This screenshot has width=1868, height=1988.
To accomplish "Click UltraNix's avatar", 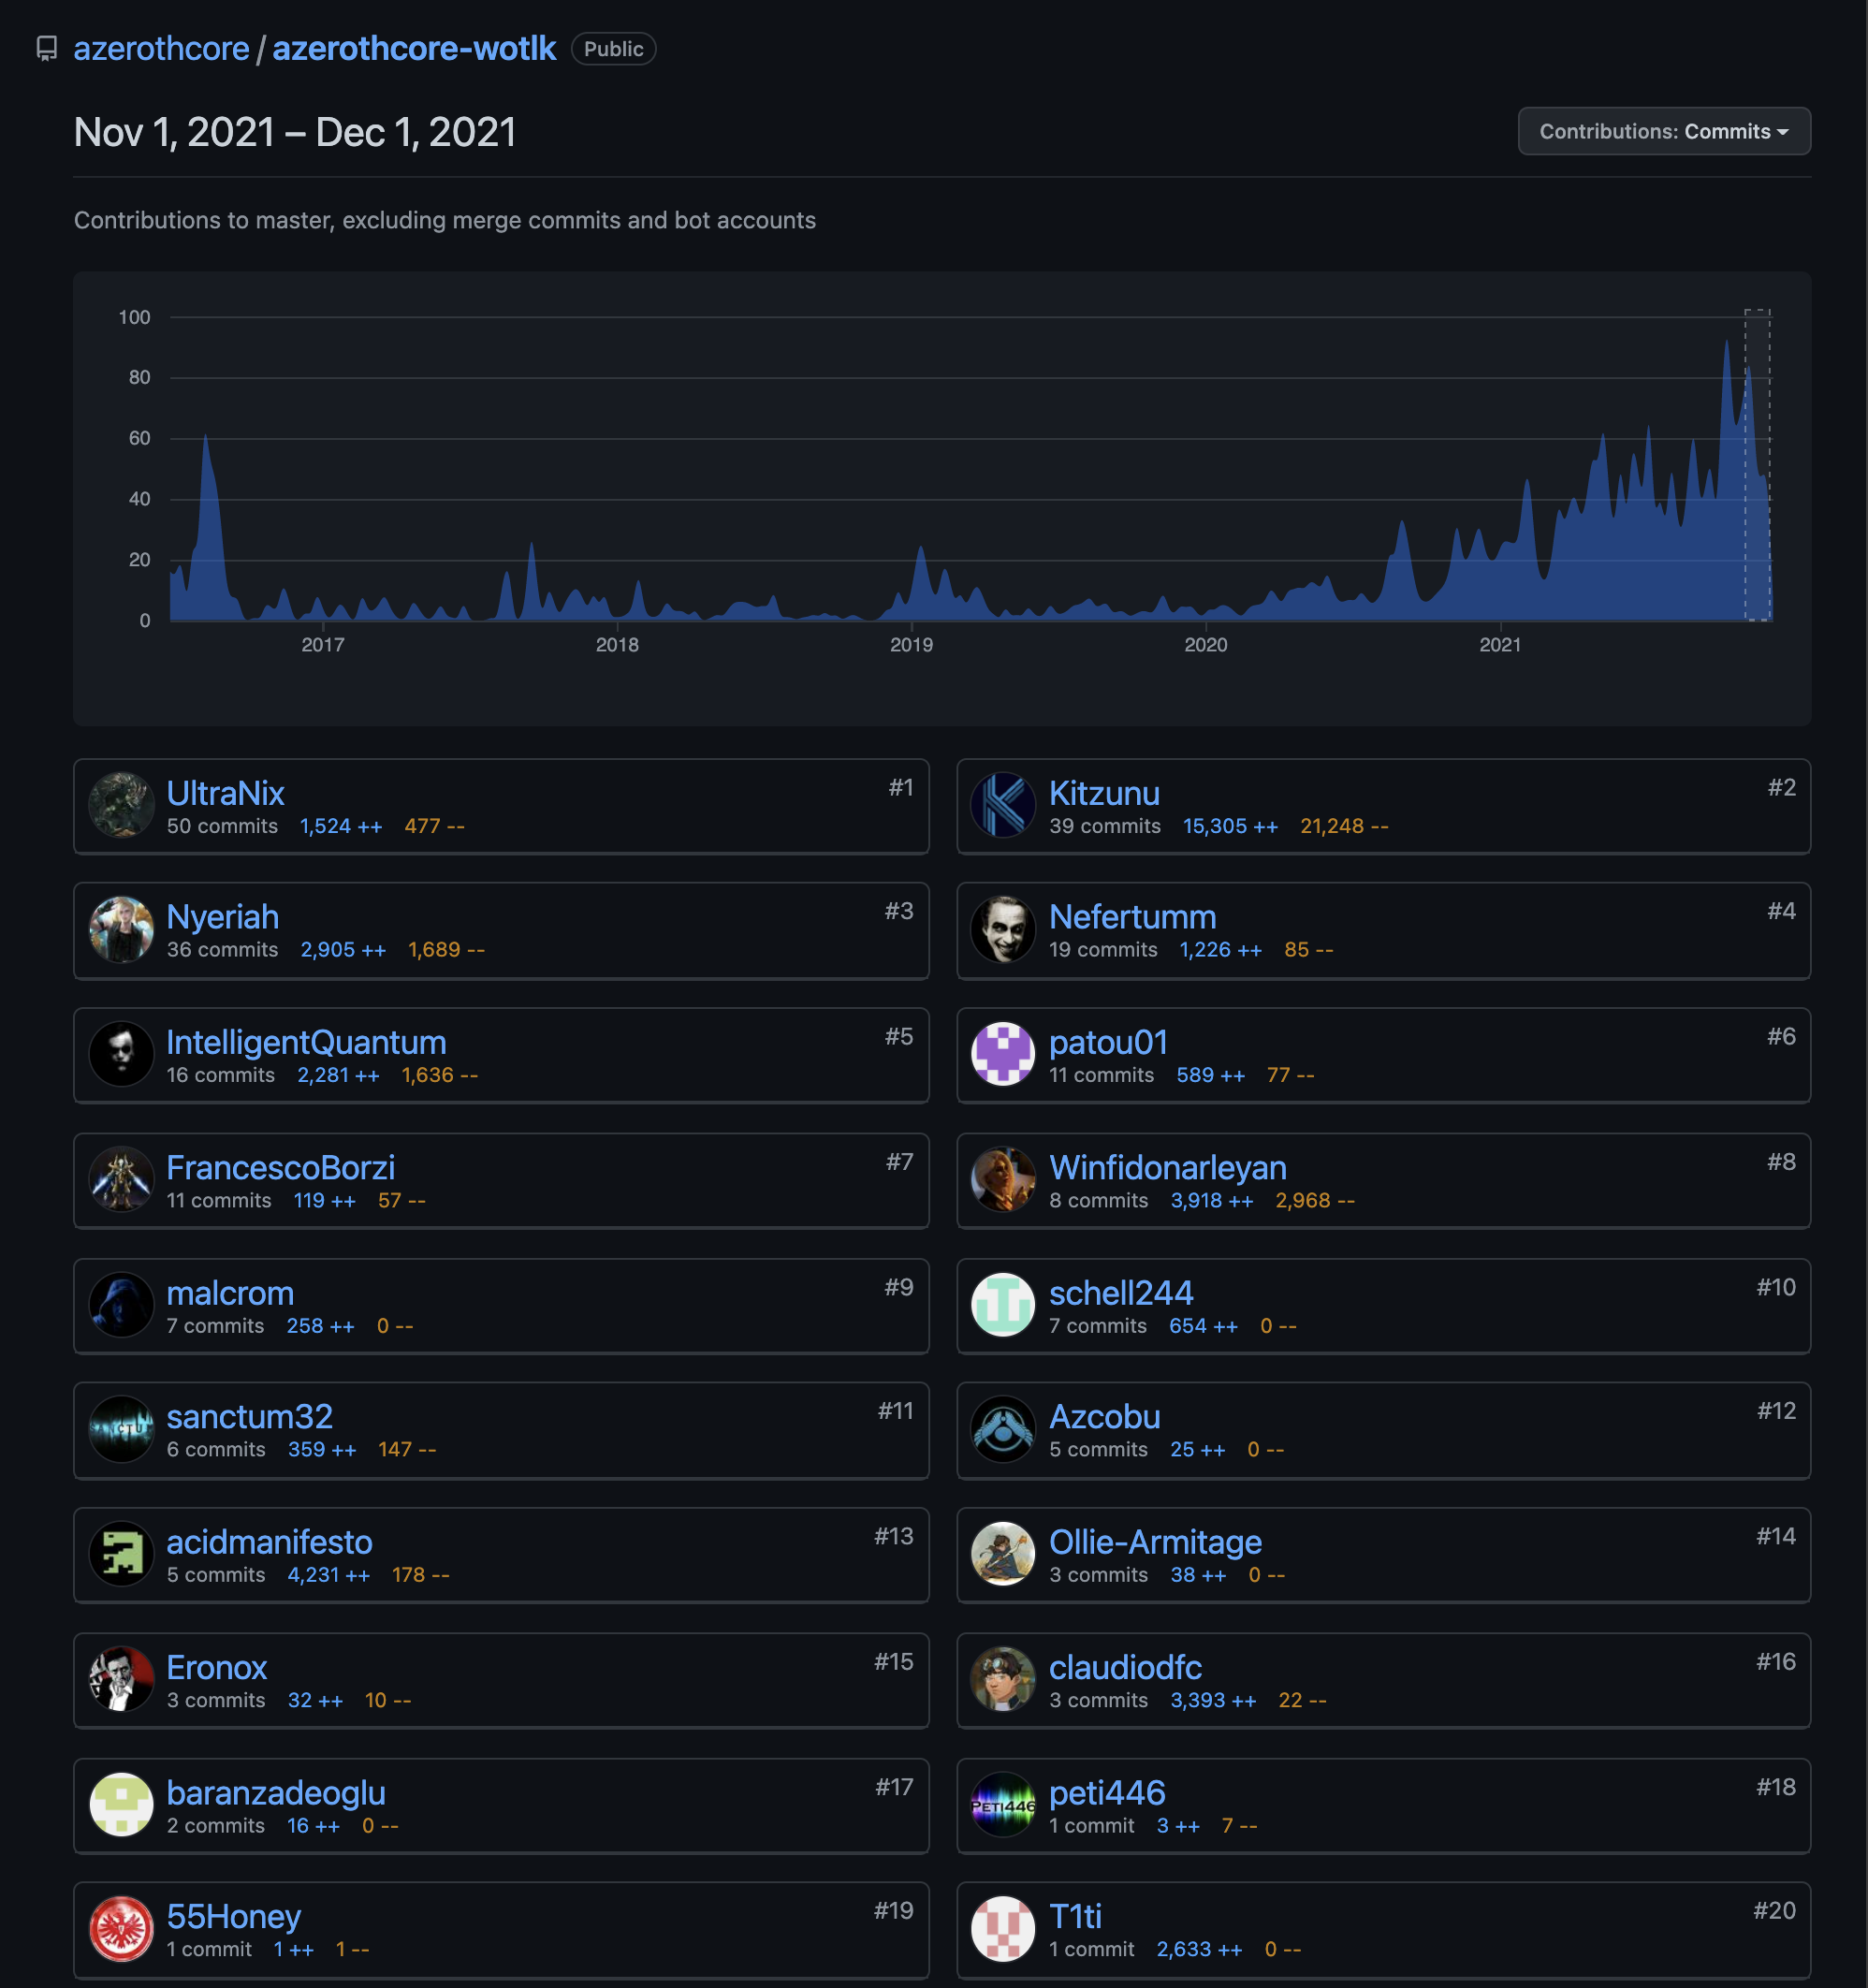I will pyautogui.click(x=121, y=804).
